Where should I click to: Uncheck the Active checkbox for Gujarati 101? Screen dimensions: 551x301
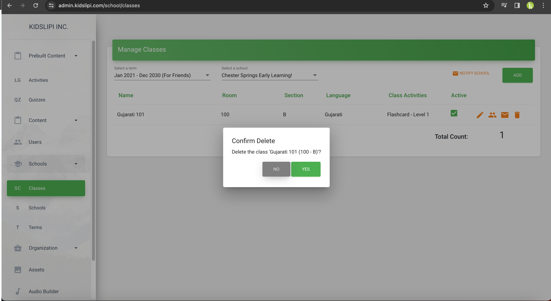click(x=454, y=113)
